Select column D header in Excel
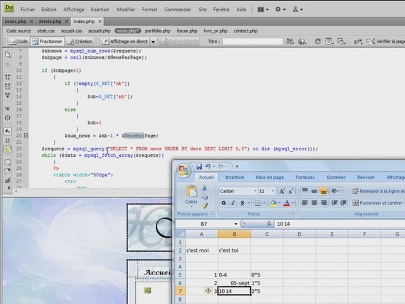 tap(299, 234)
